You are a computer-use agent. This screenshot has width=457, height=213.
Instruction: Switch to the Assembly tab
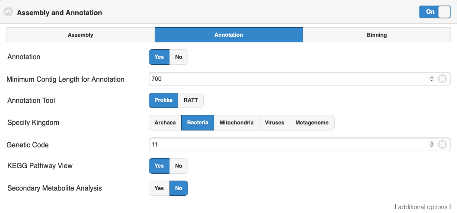[x=80, y=35]
